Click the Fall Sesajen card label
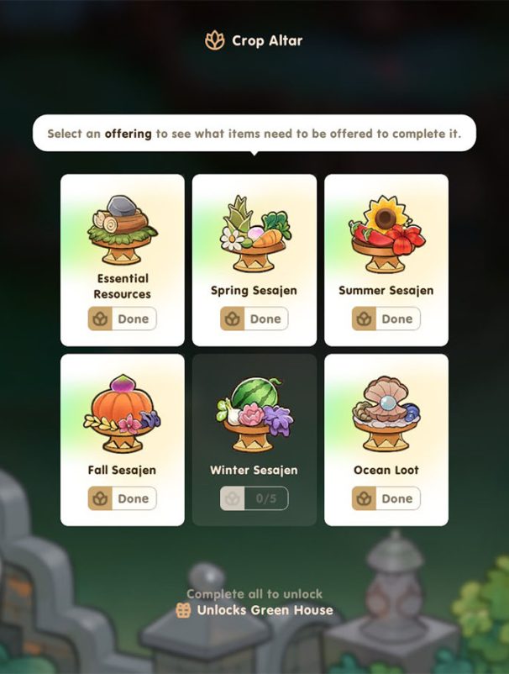Screen dimensions: 509x674 [x=122, y=471]
